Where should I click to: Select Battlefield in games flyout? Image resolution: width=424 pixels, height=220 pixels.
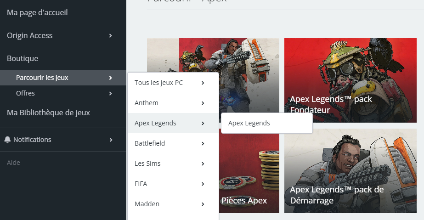click(150, 143)
